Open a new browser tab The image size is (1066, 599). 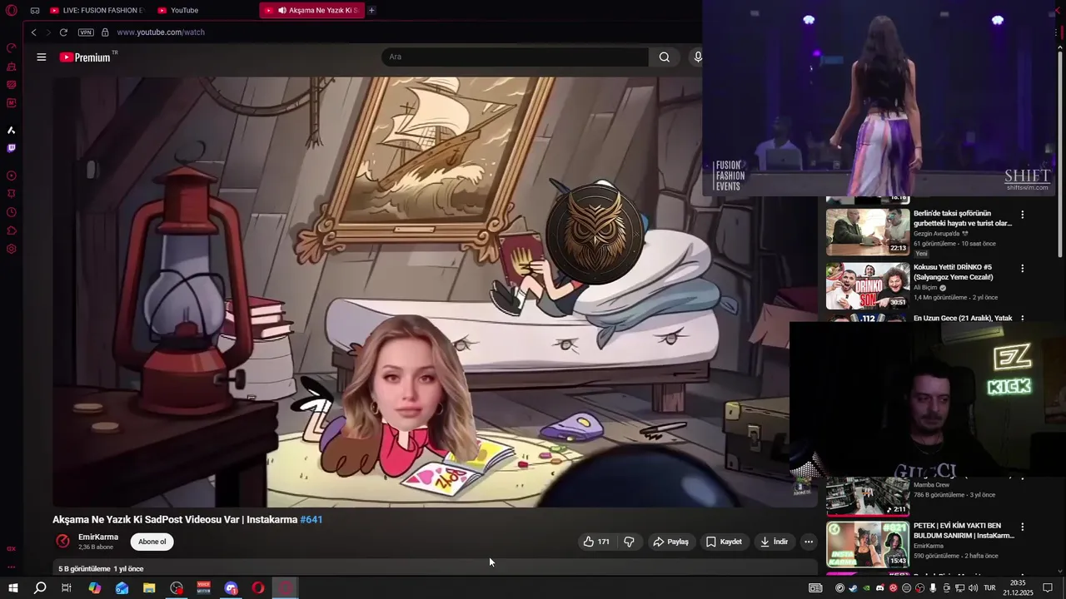tap(371, 10)
